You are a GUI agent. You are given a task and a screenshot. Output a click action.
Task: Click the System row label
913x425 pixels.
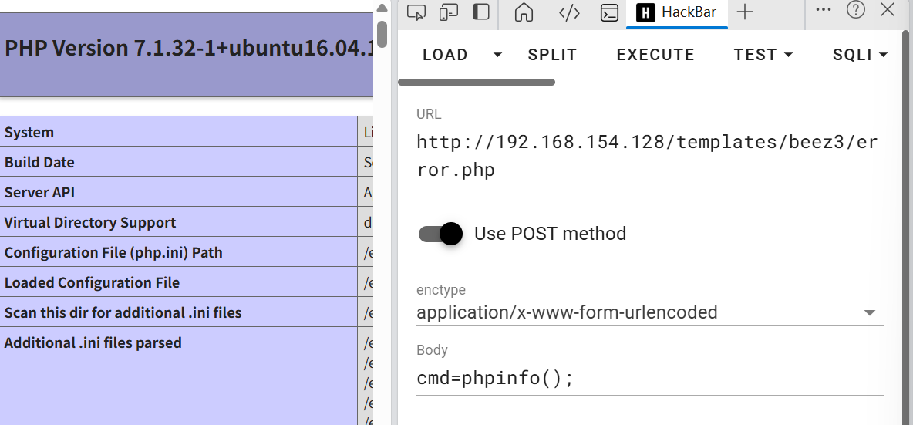pos(29,132)
